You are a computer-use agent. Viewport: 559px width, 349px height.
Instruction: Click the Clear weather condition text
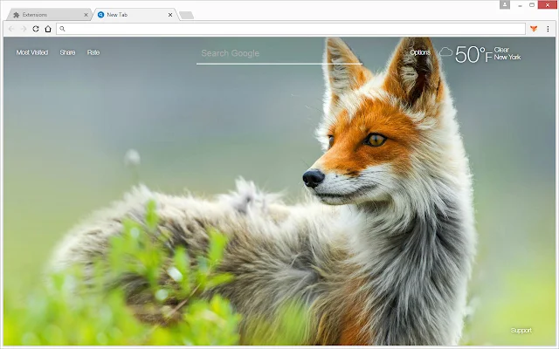click(501, 50)
